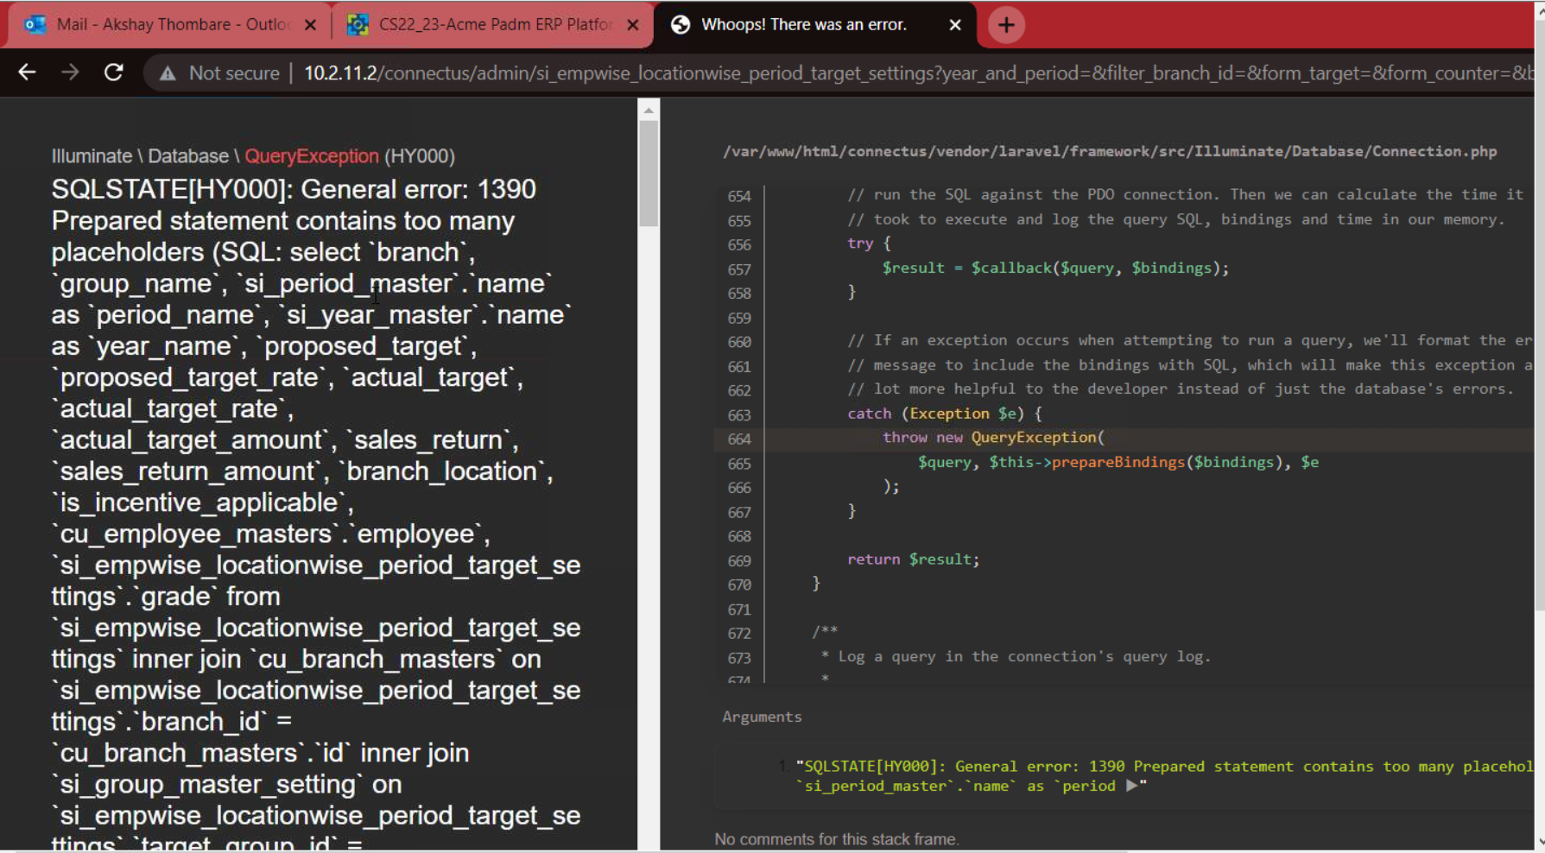
Task: Click the (HY000) error code text
Action: click(420, 156)
